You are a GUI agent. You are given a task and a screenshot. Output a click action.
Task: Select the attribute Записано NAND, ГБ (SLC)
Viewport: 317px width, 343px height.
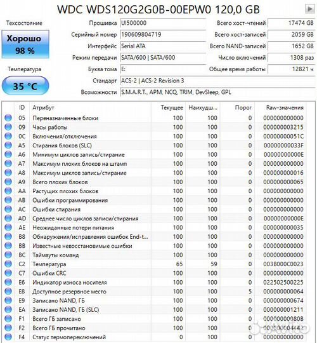tap(66, 310)
